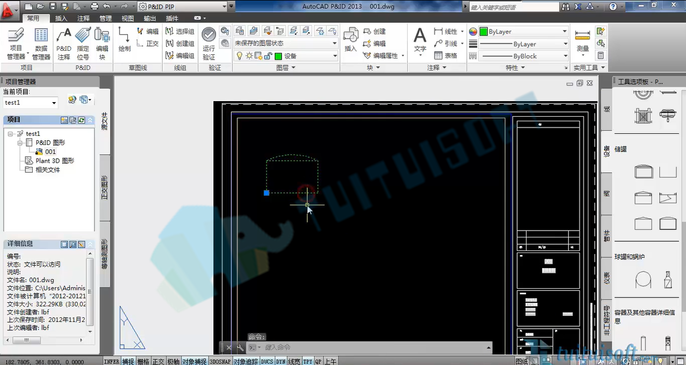The height and width of the screenshot is (365, 686).
Task: Open the 数据管理器 (Data Manager) tool
Action: pyautogui.click(x=41, y=44)
